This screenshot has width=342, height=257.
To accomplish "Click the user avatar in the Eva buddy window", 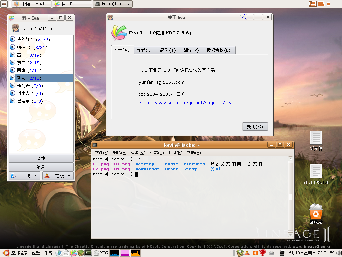I will click(x=15, y=28).
